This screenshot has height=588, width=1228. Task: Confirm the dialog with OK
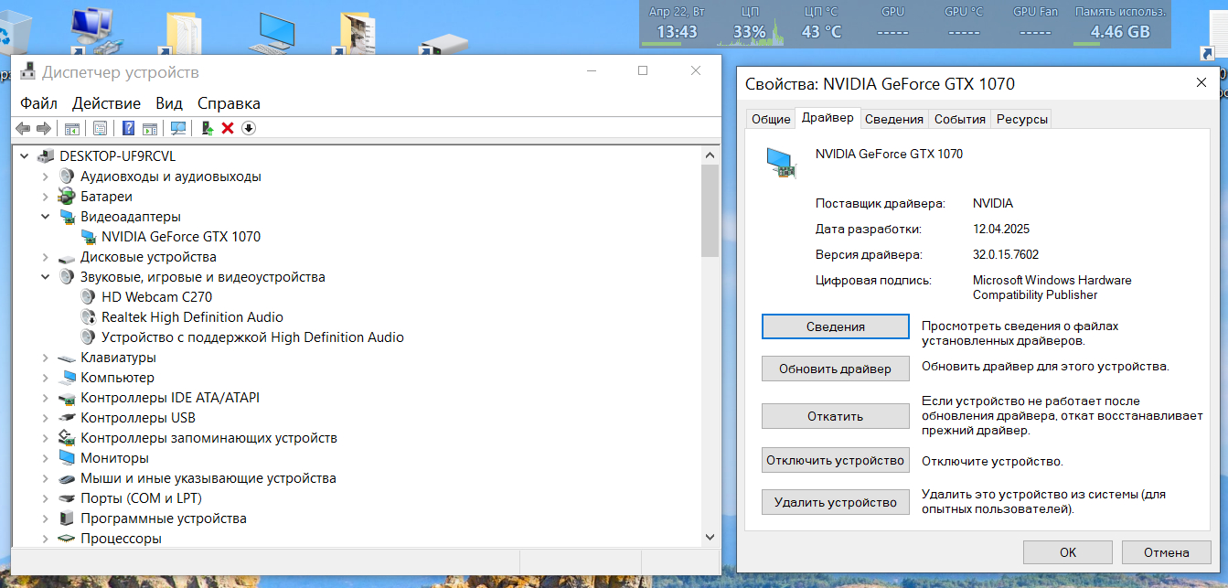(1068, 552)
